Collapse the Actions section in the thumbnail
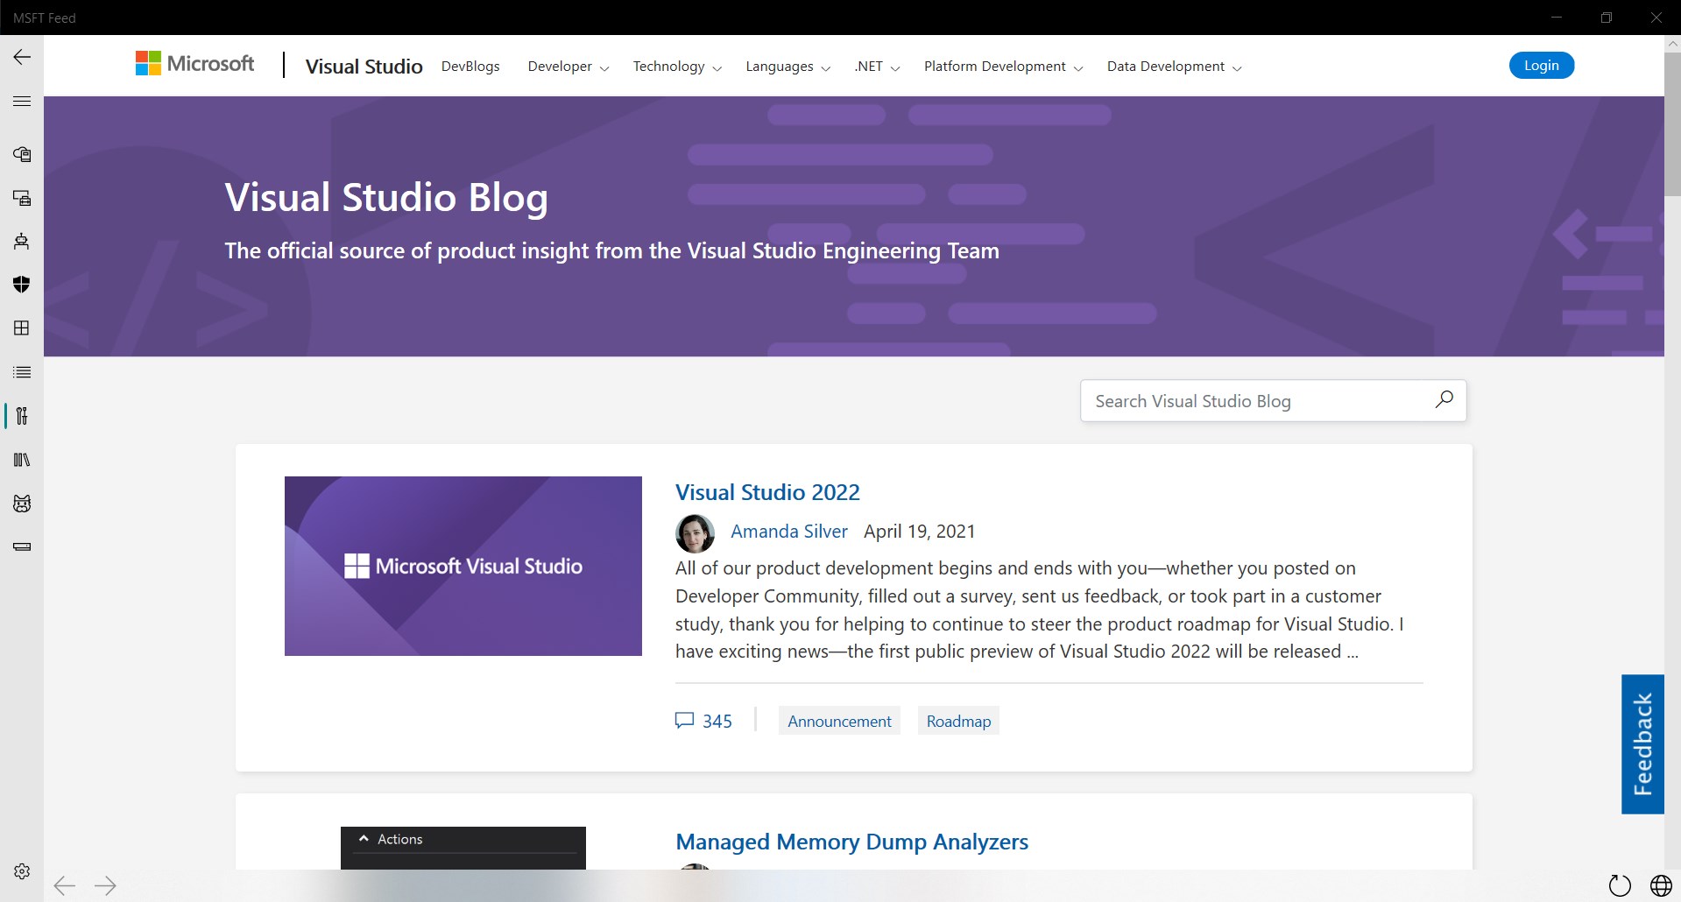Viewport: 1681px width, 902px height. (x=364, y=839)
